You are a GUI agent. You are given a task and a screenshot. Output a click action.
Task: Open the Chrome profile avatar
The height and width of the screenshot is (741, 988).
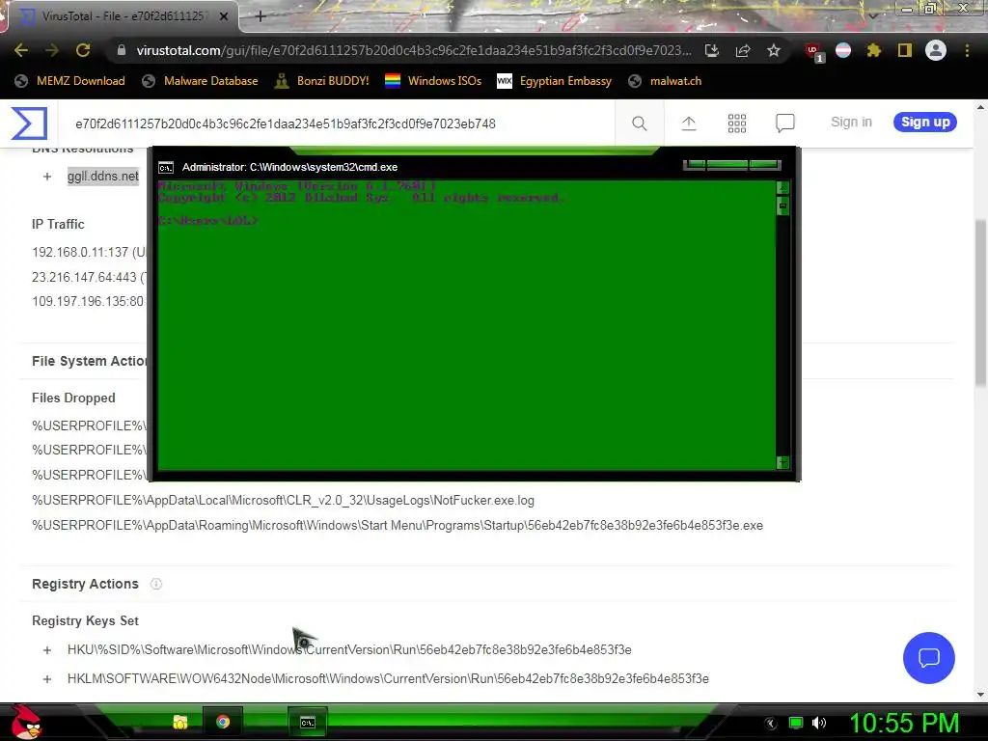click(x=936, y=50)
